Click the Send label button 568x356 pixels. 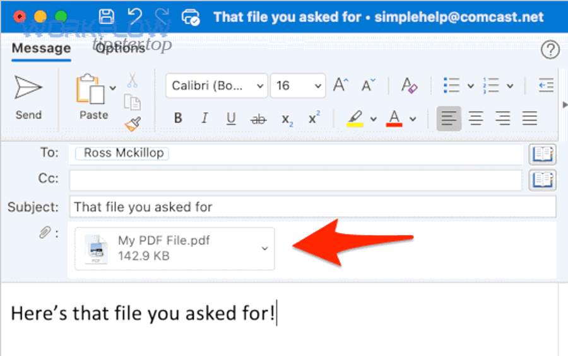pos(28,115)
